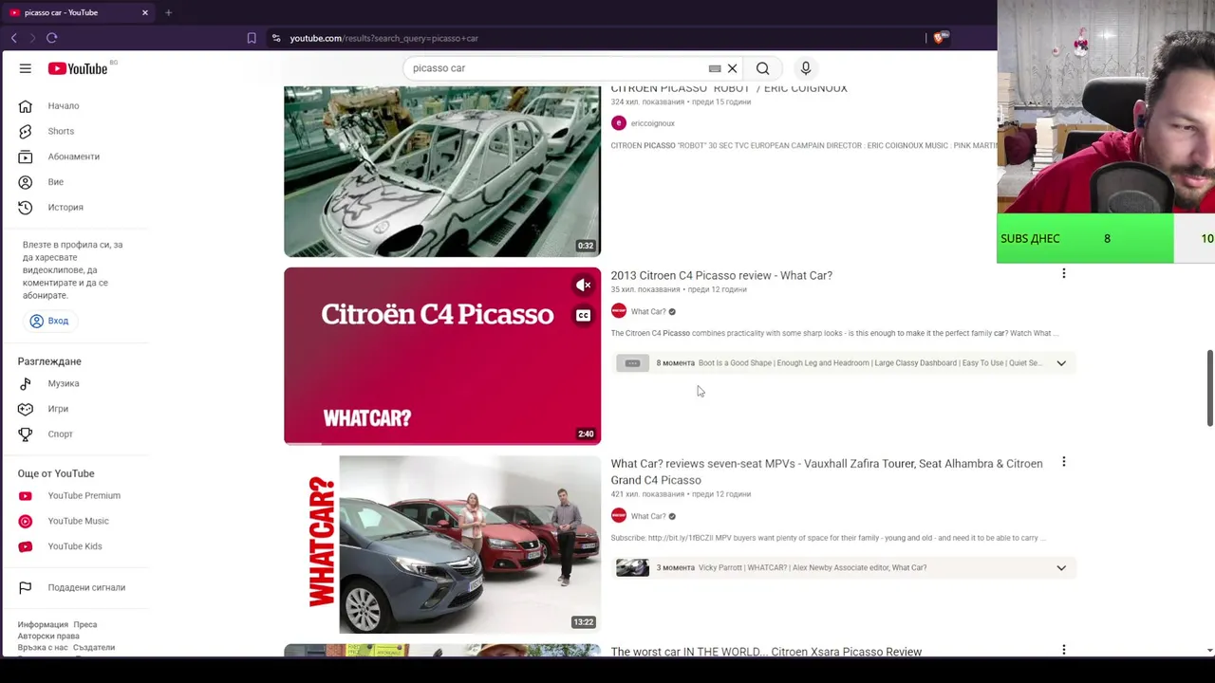Click the Връзка с нас footer link

[43, 648]
